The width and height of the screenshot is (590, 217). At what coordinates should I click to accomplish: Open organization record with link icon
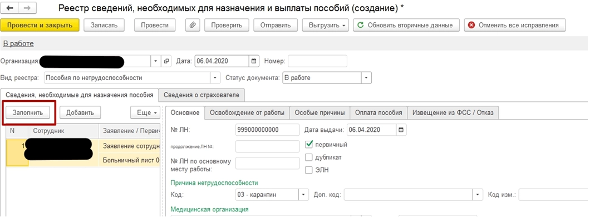tap(166, 61)
